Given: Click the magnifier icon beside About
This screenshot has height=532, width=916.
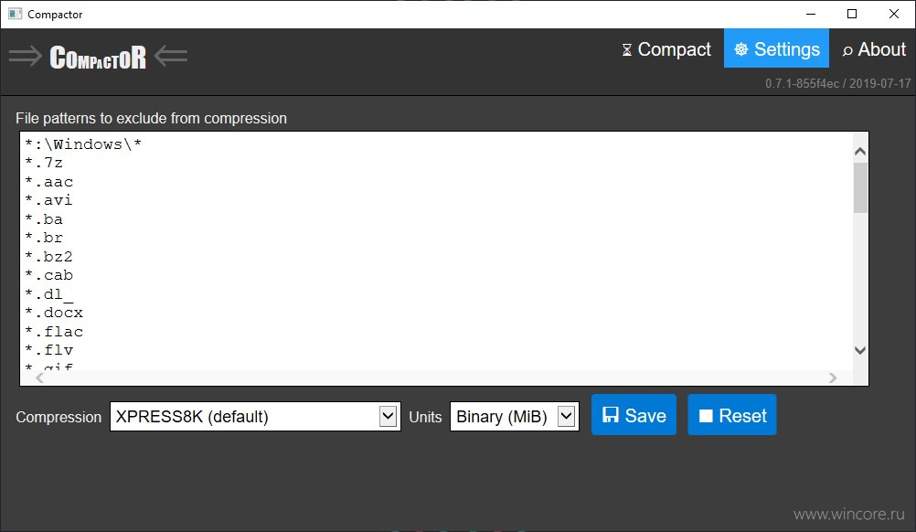Looking at the screenshot, I should (847, 51).
